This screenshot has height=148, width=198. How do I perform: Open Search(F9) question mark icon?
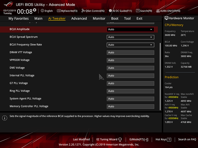click(138, 11)
